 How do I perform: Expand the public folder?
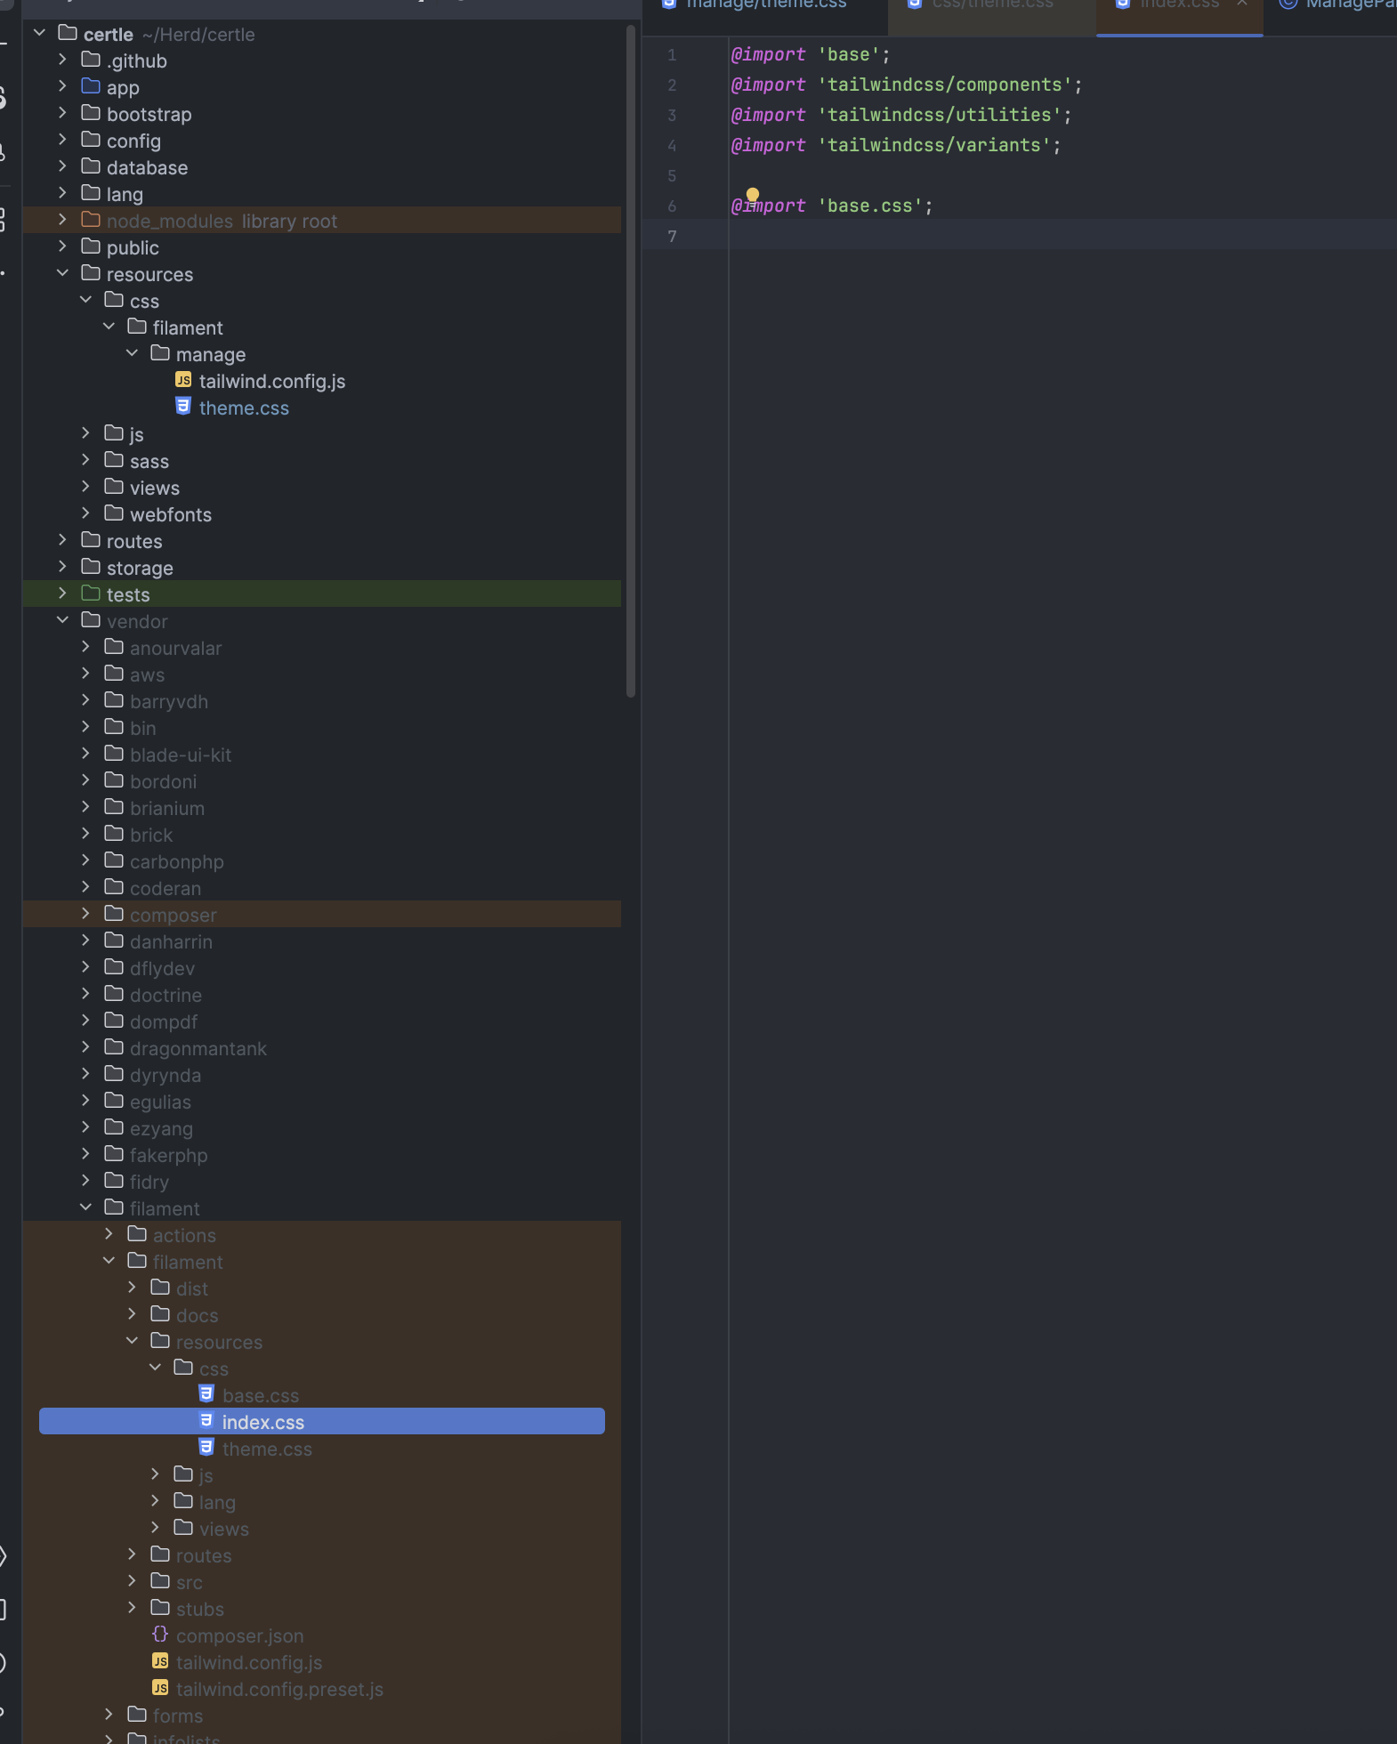pos(62,246)
